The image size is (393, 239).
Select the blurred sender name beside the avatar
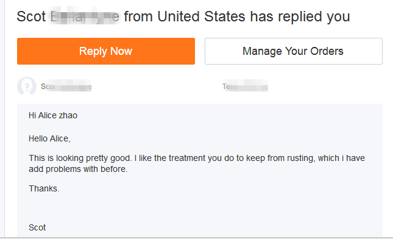click(x=66, y=86)
